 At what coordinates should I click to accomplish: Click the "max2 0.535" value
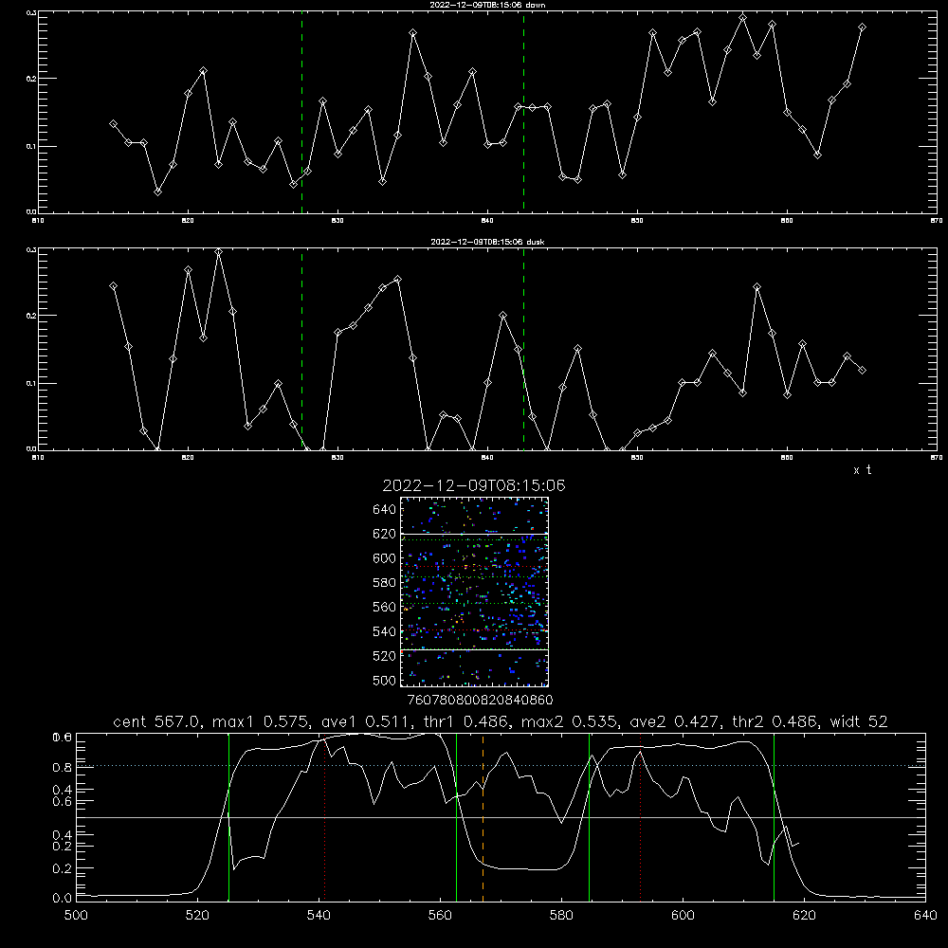[x=569, y=721]
